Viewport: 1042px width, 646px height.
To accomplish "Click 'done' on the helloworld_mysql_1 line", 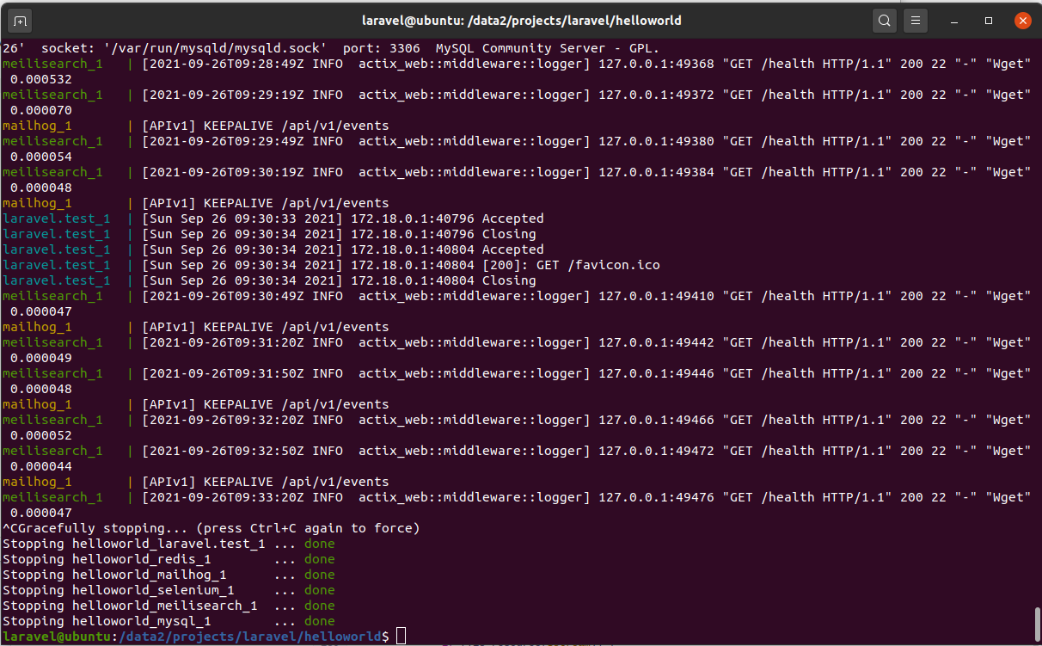I will coord(320,621).
